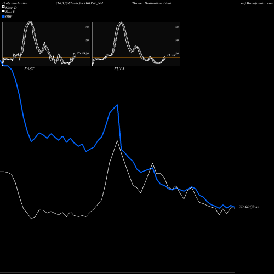274x274 pixels.
Task: Click the Fast K legend swatch
Action: tap(3, 12)
